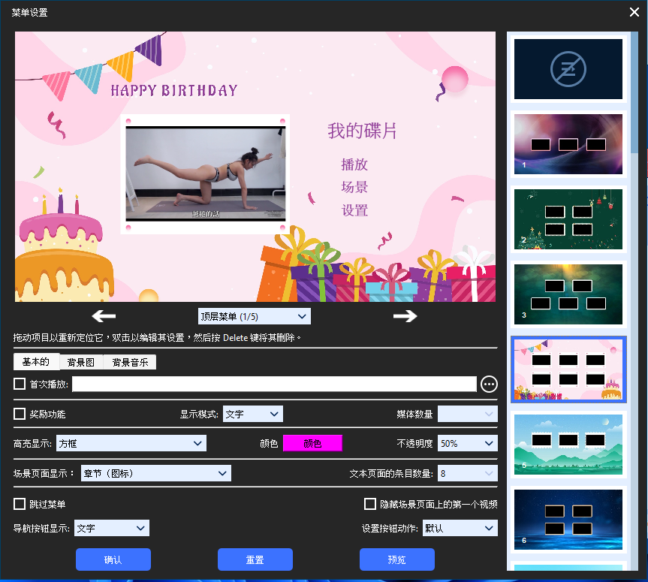Viewport: 648px width, 582px height.
Task: Switch to the 背景音乐 tab
Action: coord(130,362)
